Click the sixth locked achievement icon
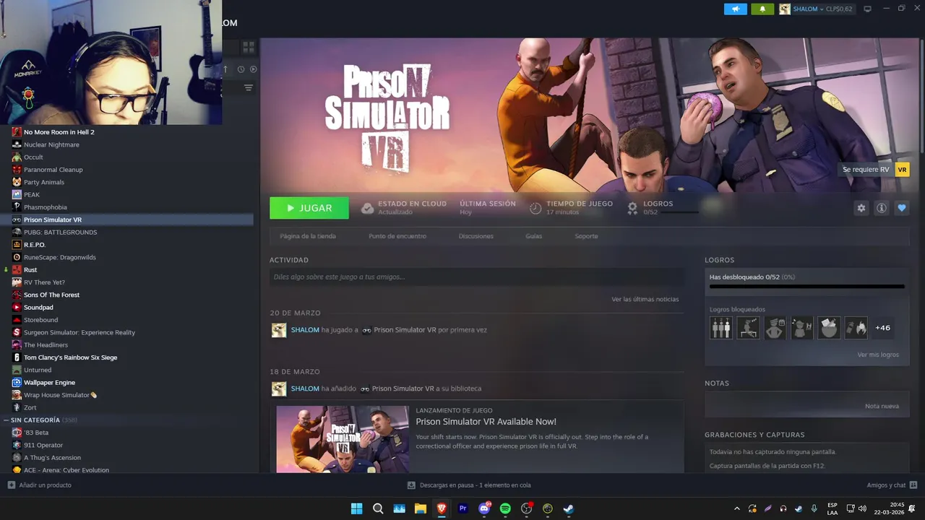The width and height of the screenshot is (925, 520). click(856, 328)
